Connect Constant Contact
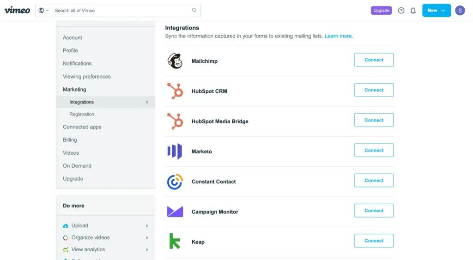Image resolution: width=473 pixels, height=260 pixels. 374,181
